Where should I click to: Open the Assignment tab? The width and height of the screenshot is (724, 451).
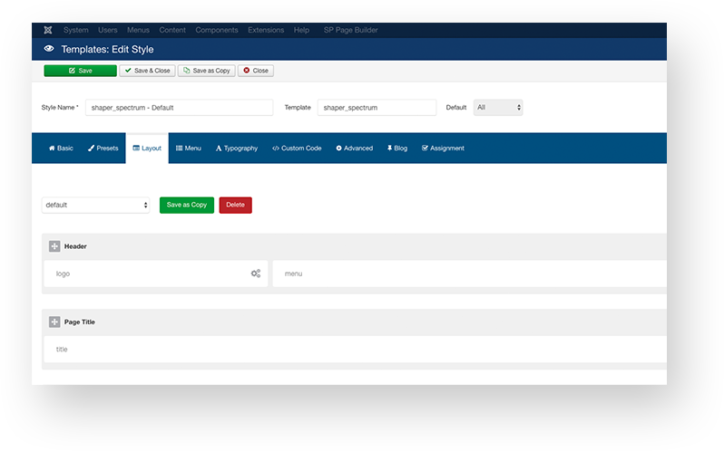point(443,149)
